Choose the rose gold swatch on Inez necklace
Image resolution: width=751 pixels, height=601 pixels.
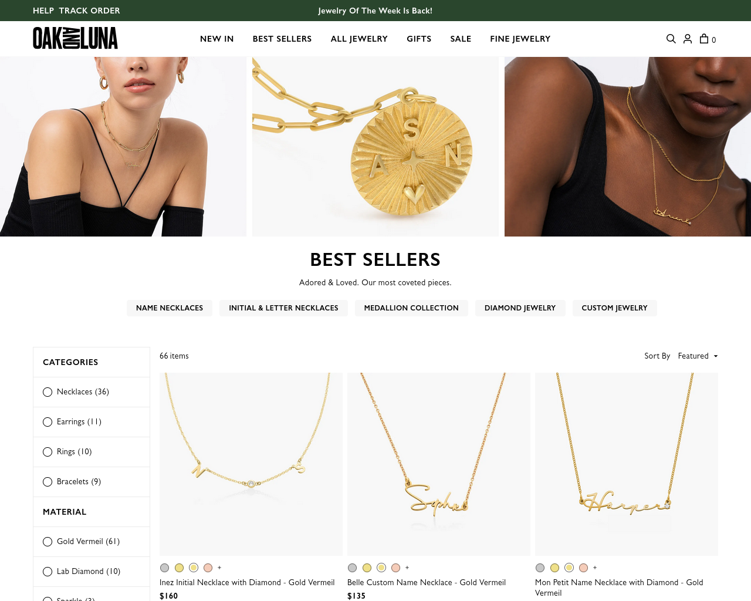click(208, 568)
